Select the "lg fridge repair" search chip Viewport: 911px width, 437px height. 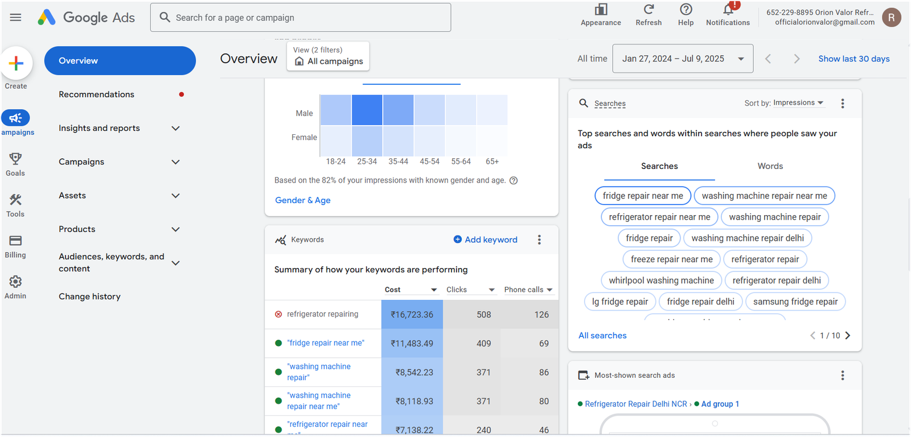pyautogui.click(x=620, y=302)
